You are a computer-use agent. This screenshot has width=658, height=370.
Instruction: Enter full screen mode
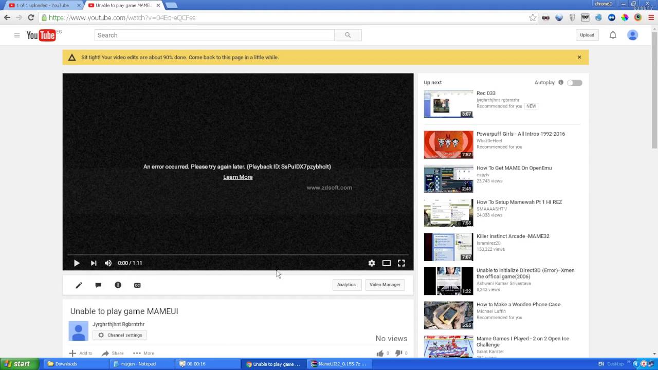401,263
